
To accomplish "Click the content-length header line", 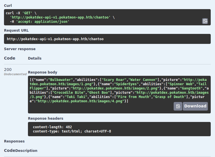I will pyautogui.click(x=52, y=127).
